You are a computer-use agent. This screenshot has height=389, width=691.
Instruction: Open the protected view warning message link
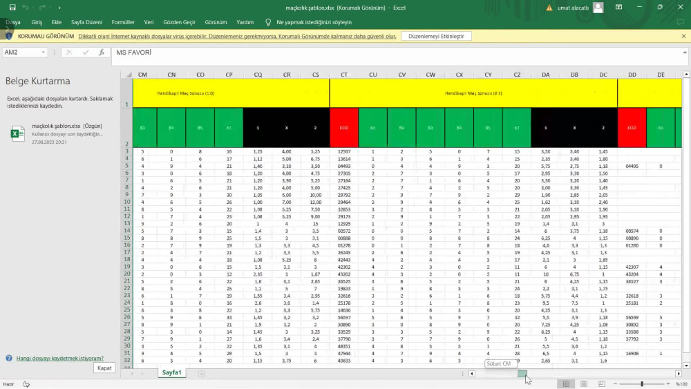pyautogui.click(x=237, y=36)
